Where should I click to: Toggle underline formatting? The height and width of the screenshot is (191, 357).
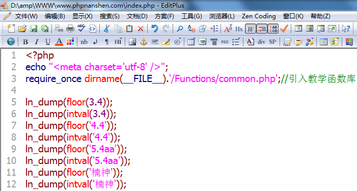tap(48, 42)
